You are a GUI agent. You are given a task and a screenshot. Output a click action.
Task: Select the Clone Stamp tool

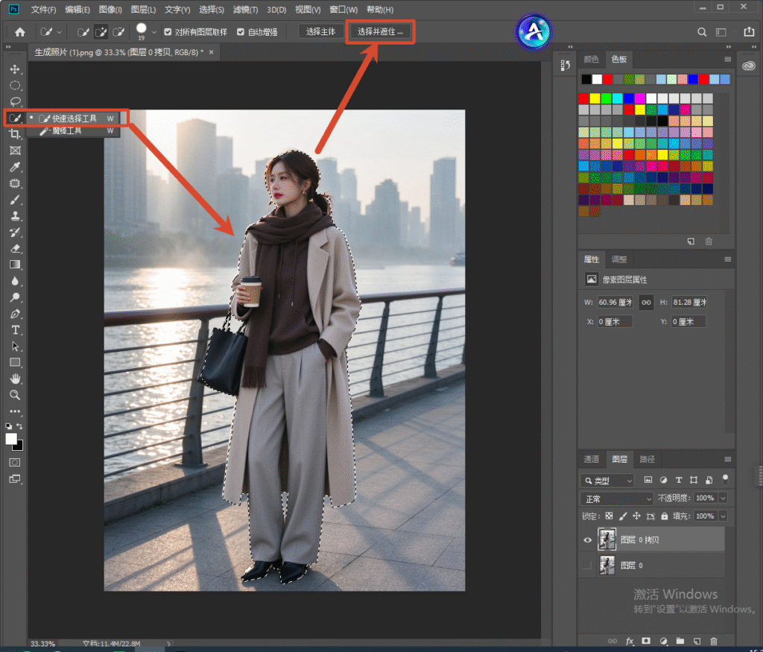15,216
